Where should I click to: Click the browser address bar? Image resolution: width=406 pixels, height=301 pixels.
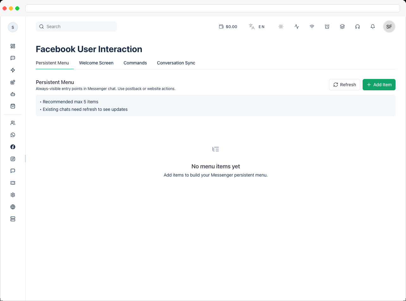[213, 8]
